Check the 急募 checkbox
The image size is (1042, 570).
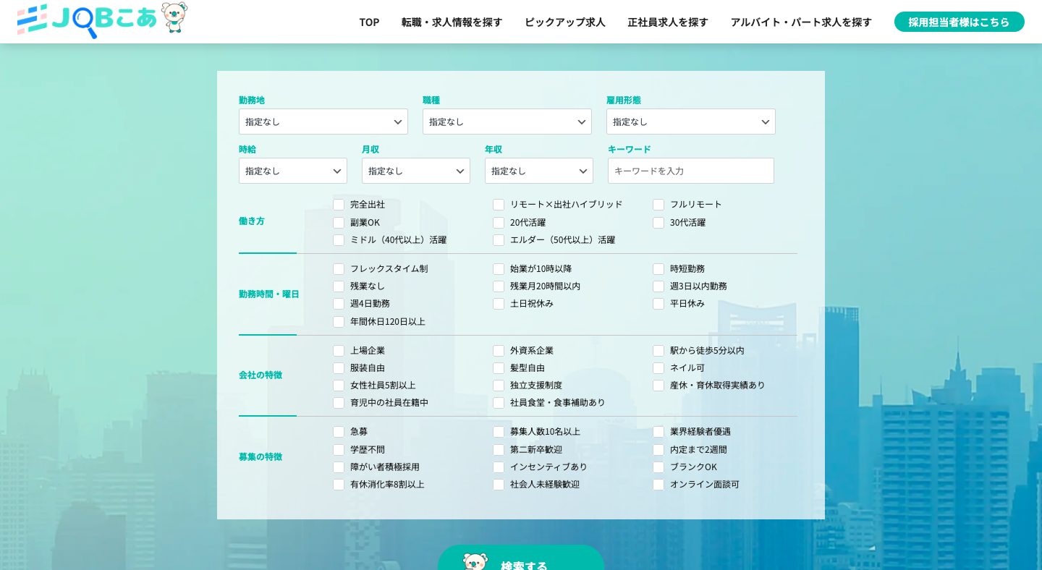339,432
